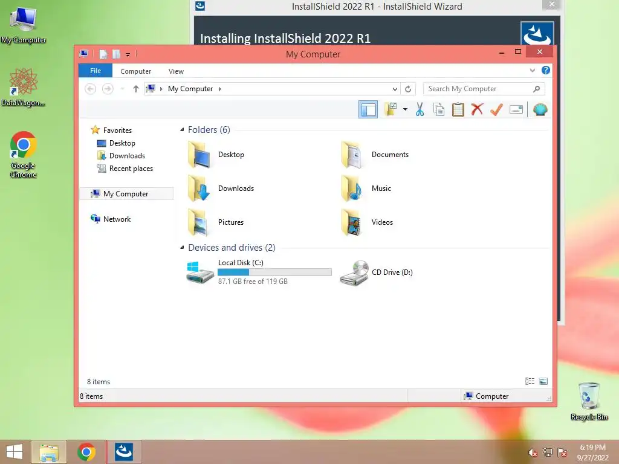The width and height of the screenshot is (619, 464).
Task: Click the Action Center flag icon
Action: 562,453
